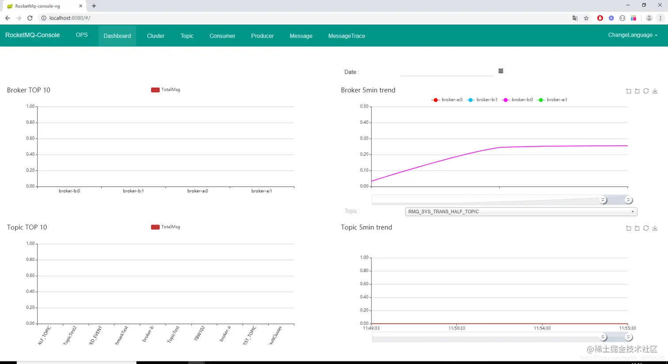The image size is (668, 364).
Task: Go to the Topic page
Action: 187,36
